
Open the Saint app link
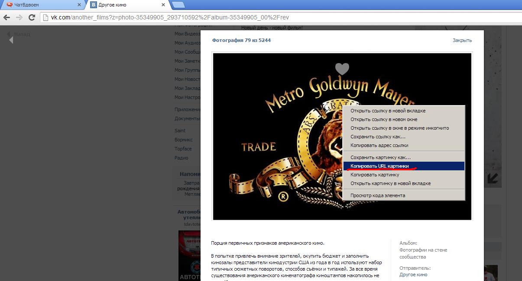click(180, 131)
